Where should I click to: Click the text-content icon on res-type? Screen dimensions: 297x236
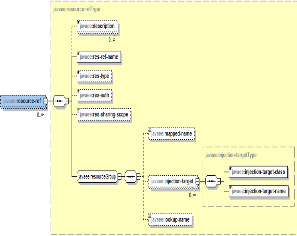[78, 72]
